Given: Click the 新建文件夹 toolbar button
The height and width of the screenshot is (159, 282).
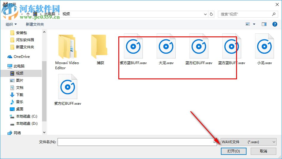Looking at the screenshot, I should coord(35,24).
